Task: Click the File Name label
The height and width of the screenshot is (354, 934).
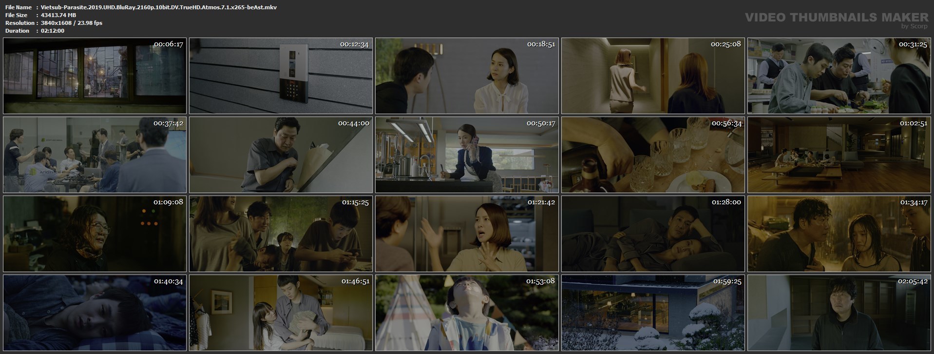Action: point(19,7)
